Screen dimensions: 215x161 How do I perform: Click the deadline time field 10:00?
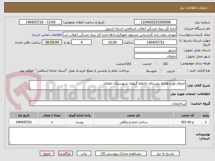112,42
